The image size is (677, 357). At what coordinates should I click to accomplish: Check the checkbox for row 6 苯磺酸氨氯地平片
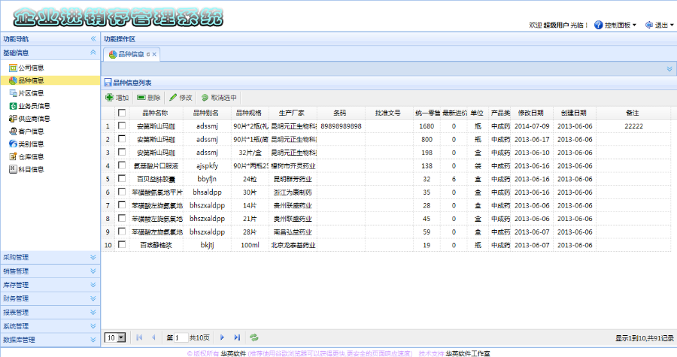click(x=122, y=192)
